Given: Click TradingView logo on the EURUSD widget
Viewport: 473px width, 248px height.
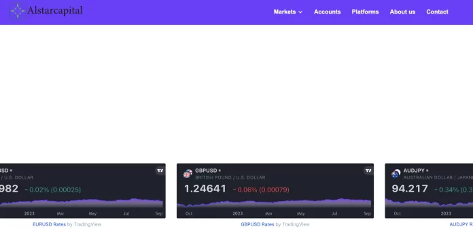Looking at the screenshot, I should (x=160, y=171).
